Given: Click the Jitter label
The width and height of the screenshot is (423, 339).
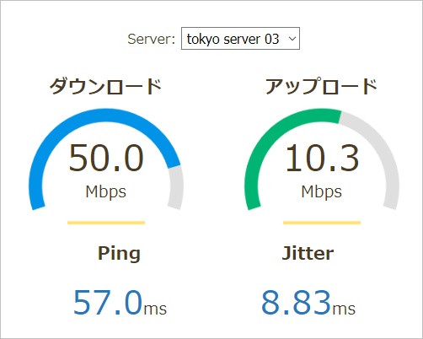Looking at the screenshot, I should 308,253.
